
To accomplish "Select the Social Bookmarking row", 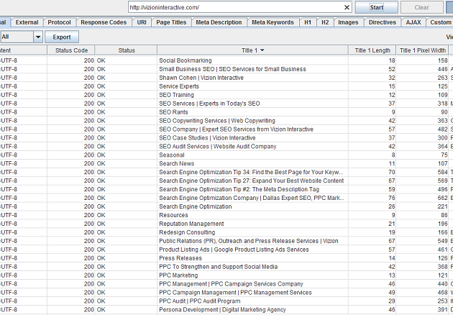I will coord(186,60).
